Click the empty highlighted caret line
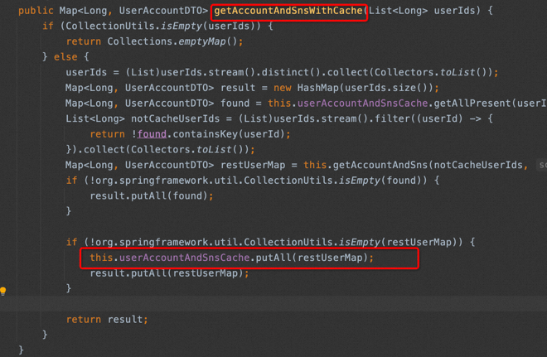The width and height of the screenshot is (547, 357). click(x=273, y=304)
